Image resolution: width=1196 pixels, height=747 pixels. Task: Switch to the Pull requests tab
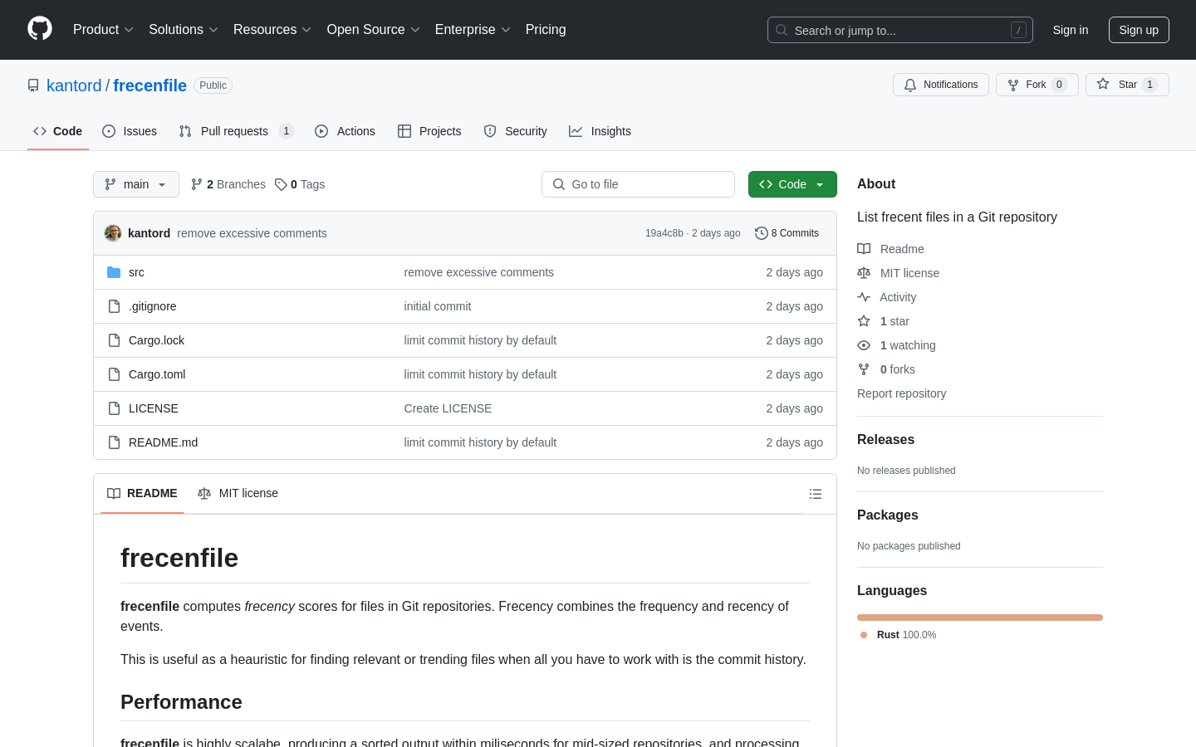[237, 131]
